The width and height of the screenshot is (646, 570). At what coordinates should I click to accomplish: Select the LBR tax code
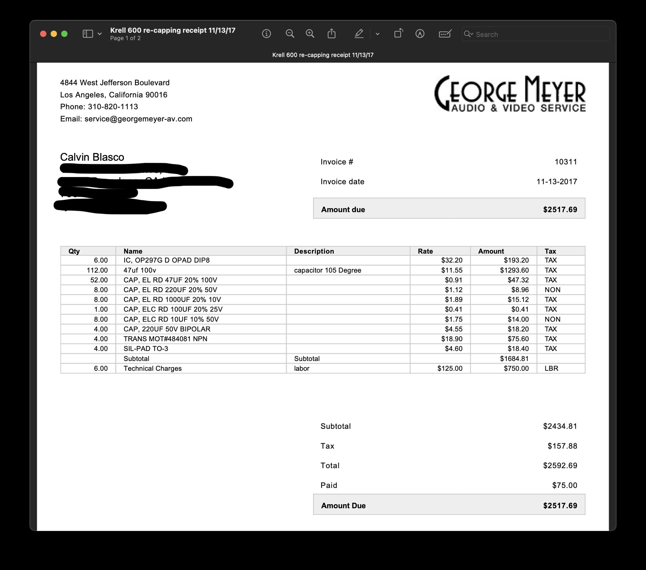[551, 369]
